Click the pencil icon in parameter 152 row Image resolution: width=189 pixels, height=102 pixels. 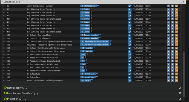click(168, 41)
